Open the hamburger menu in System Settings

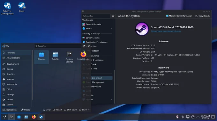pyautogui.click(x=113, y=16)
